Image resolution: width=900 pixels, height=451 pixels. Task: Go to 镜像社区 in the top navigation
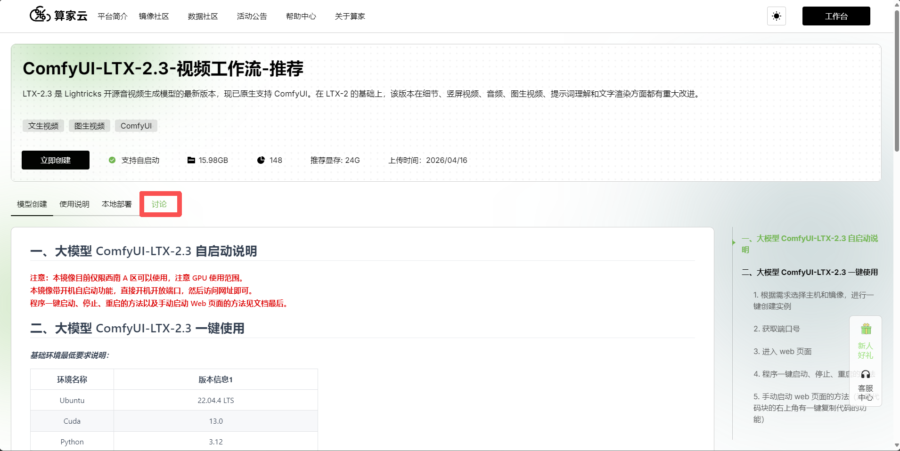[154, 16]
